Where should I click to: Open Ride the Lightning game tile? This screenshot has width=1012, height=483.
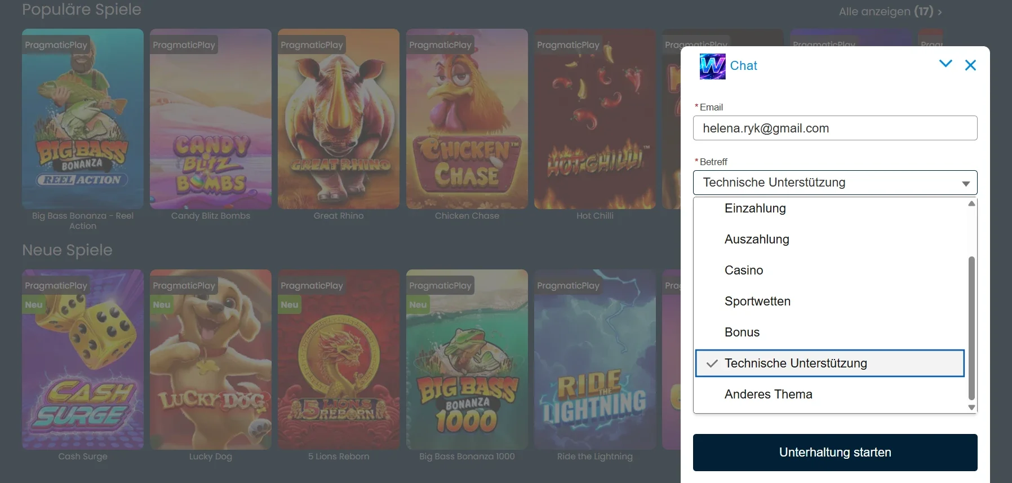point(595,360)
